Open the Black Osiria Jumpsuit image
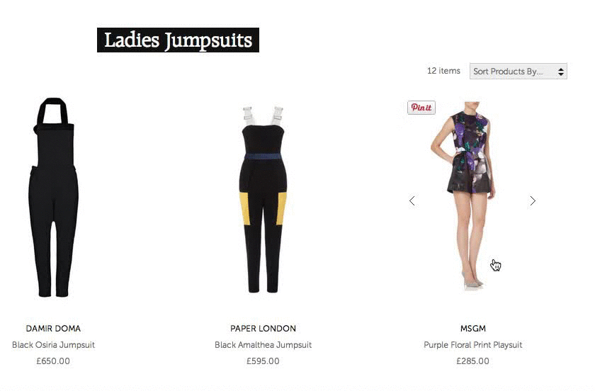This screenshot has width=595, height=391. tap(54, 198)
